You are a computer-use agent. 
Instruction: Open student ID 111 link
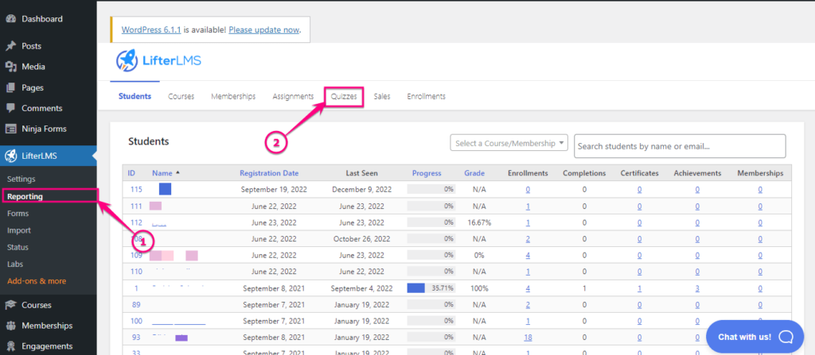[136, 206]
